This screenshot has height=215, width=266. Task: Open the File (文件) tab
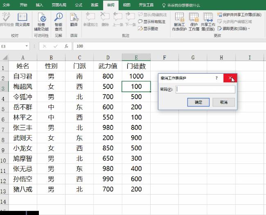tap(7, 5)
